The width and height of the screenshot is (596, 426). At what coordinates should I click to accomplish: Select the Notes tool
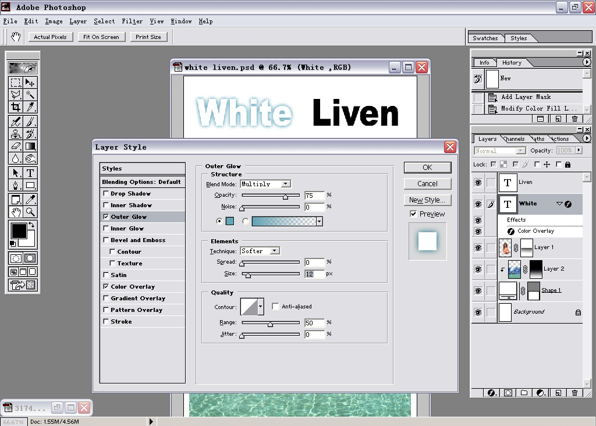(16, 200)
